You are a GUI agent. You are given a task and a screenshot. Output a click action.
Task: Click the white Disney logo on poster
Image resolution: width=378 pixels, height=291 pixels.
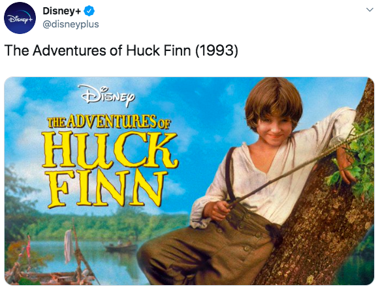pyautogui.click(x=107, y=95)
